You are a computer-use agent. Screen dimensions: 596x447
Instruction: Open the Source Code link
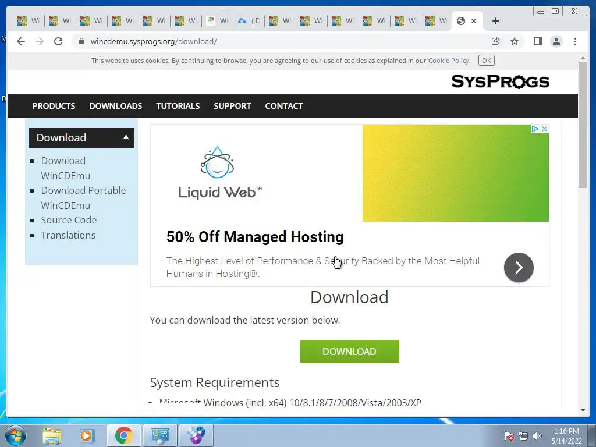click(69, 220)
